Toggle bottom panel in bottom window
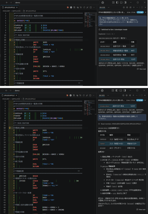This screenshot has height=214, width=148. 121,90
